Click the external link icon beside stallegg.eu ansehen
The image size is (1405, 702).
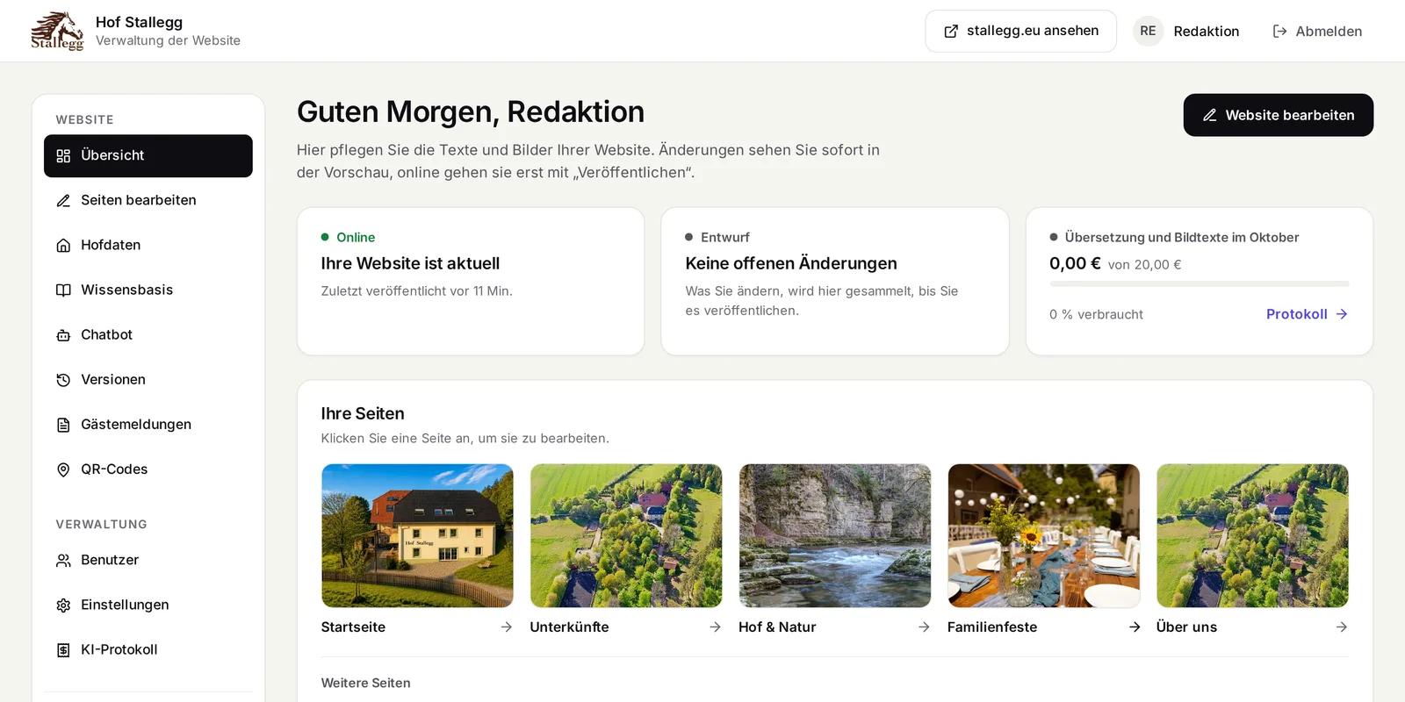(x=951, y=32)
